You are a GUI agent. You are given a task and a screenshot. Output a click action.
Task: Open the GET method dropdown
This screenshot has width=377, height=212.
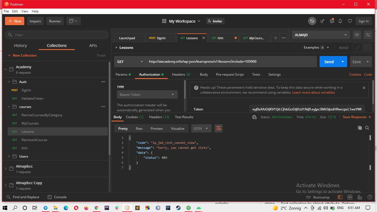[130, 62]
